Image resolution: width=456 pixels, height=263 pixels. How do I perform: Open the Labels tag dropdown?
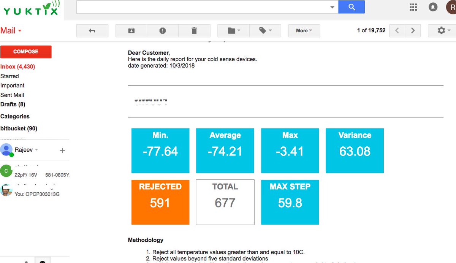coord(265,31)
